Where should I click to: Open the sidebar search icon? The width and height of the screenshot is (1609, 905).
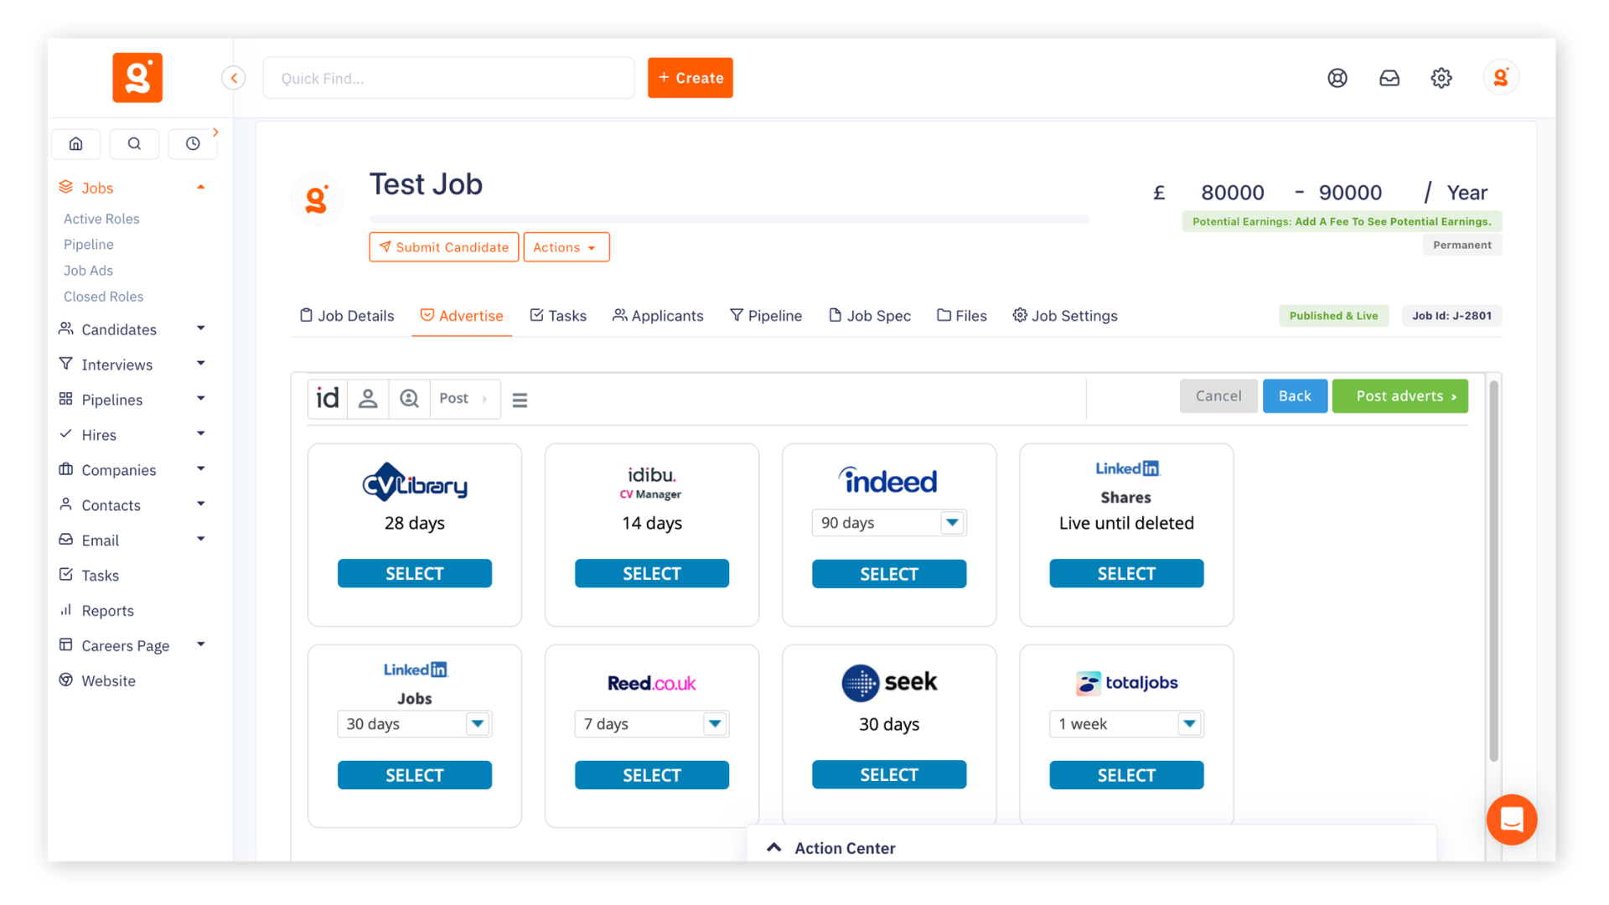coord(134,143)
